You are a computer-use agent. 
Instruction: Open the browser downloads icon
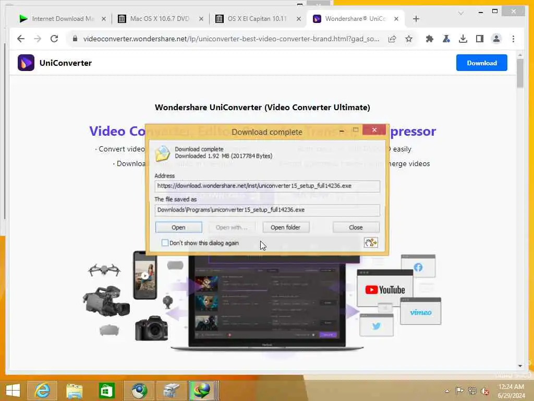pos(463,39)
